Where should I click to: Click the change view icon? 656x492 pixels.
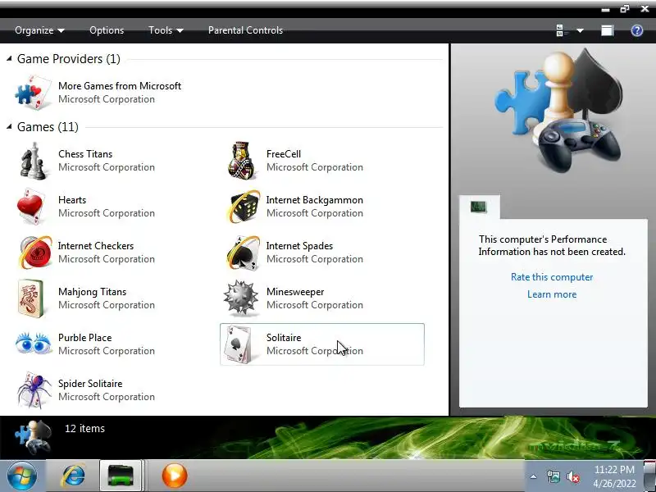click(562, 30)
